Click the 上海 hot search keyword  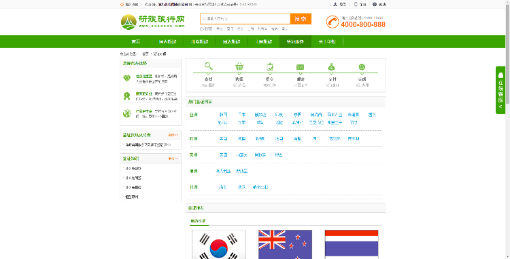click(250, 29)
